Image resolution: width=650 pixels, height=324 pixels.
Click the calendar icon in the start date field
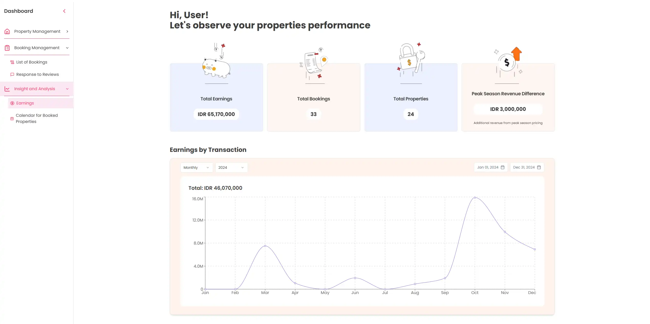503,168
